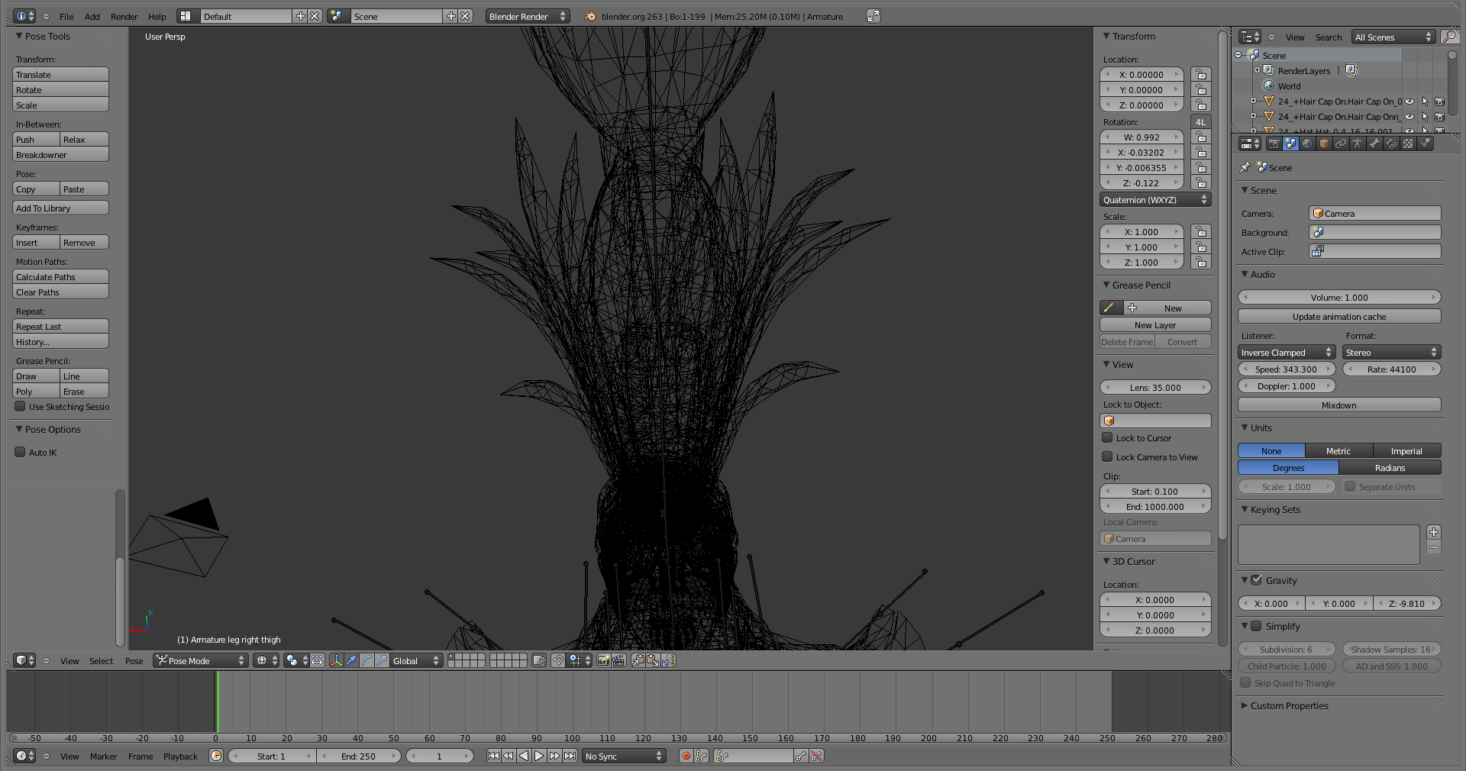Open the No Sync dropdown in timeline
Screen dimensions: 1466x771
coord(624,756)
